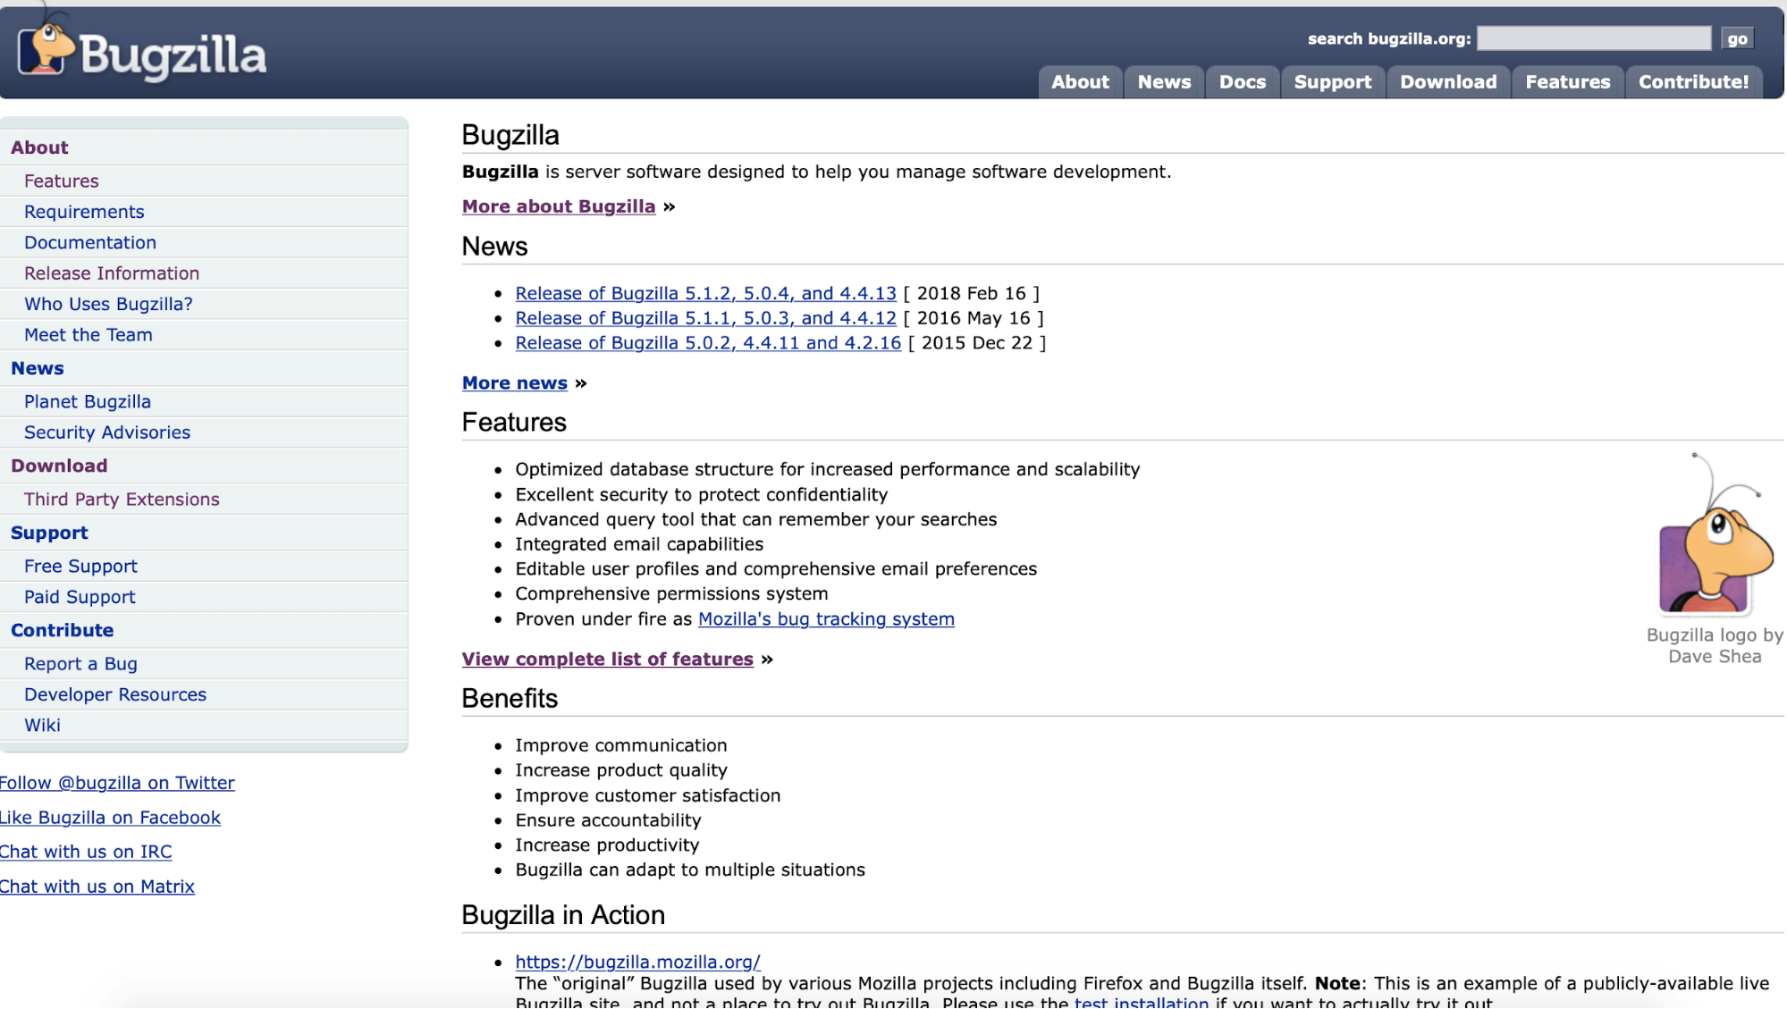Viewport: 1787px width, 1009px height.
Task: Open Release Information in sidebar
Action: point(112,273)
